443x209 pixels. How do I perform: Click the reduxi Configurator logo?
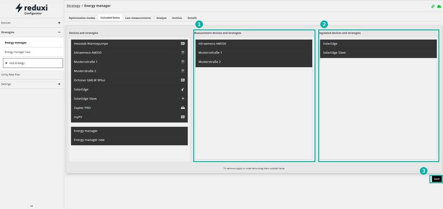[32, 9]
